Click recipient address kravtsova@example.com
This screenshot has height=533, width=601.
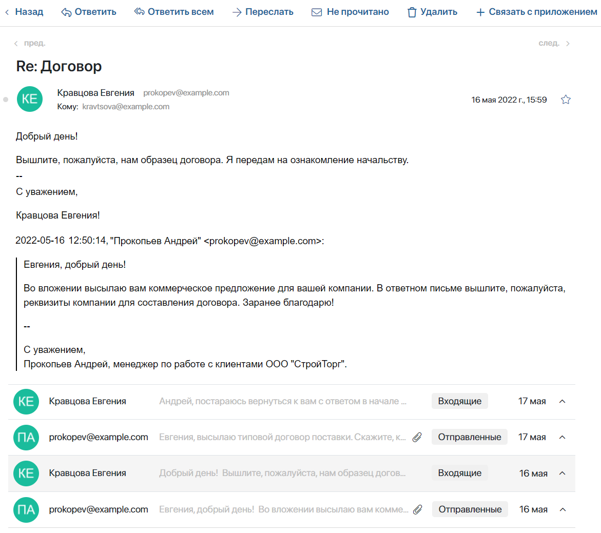[x=126, y=107]
